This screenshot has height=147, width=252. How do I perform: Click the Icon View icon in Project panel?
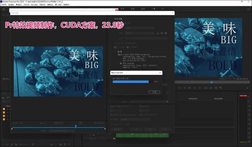click(11, 145)
